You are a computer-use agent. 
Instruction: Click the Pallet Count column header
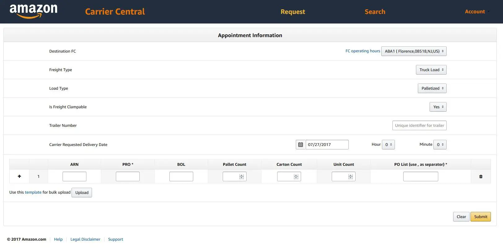click(x=234, y=164)
